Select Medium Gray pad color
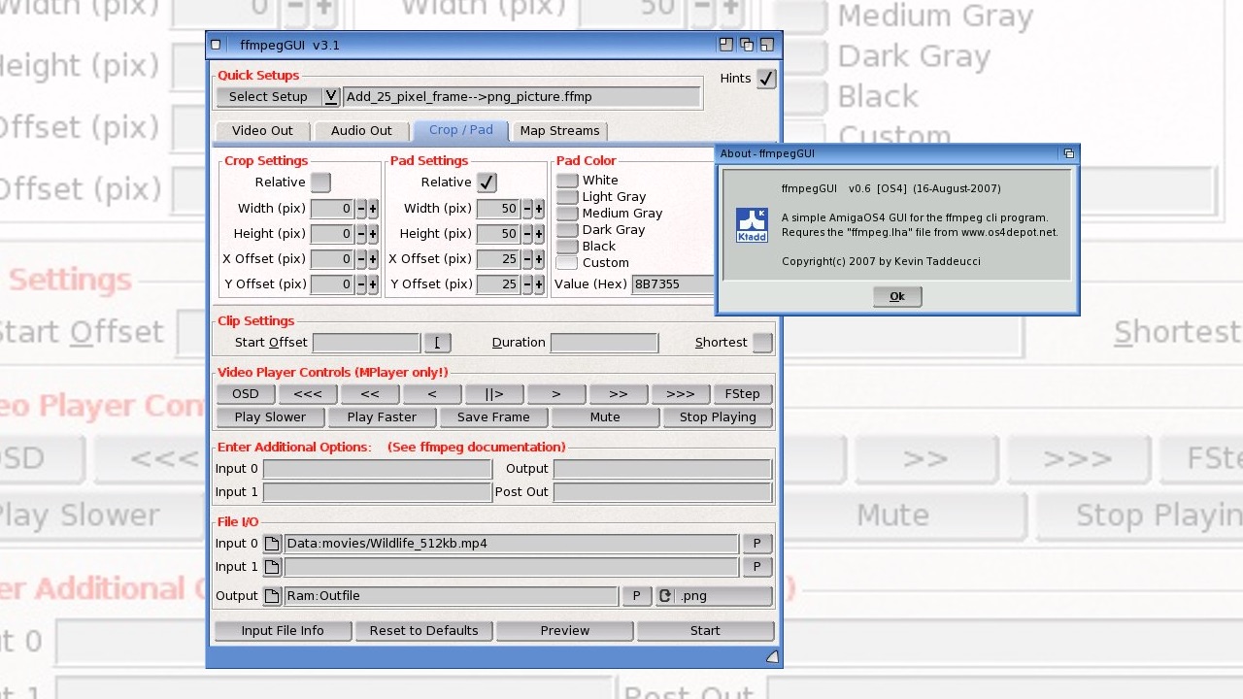Image resolution: width=1243 pixels, height=699 pixels. [567, 214]
